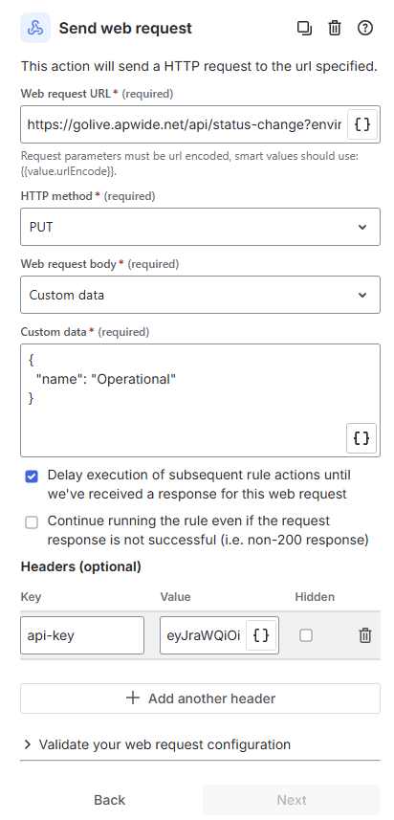The width and height of the screenshot is (394, 820).
Task: Tick the Hidden checkbox for api-key header
Action: (306, 635)
